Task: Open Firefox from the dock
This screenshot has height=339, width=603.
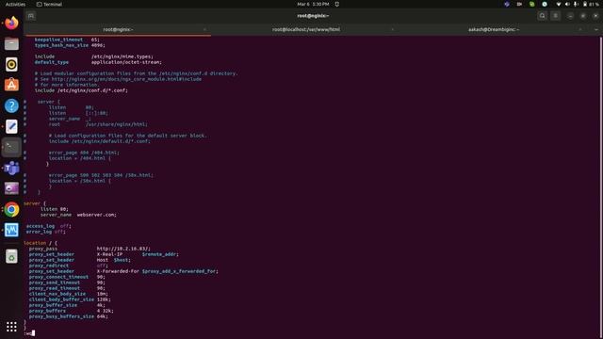Action: [x=11, y=23]
